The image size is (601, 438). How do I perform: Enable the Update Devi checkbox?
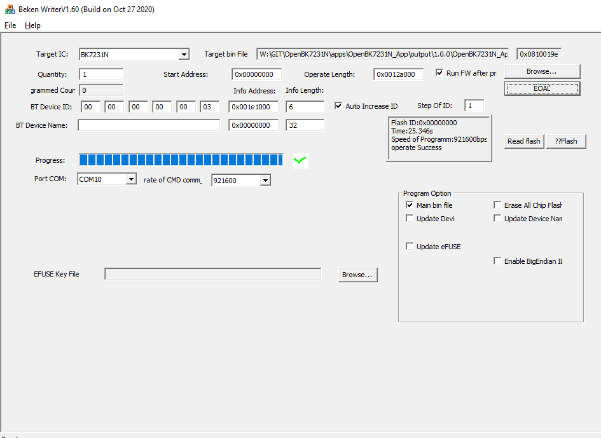pos(410,219)
